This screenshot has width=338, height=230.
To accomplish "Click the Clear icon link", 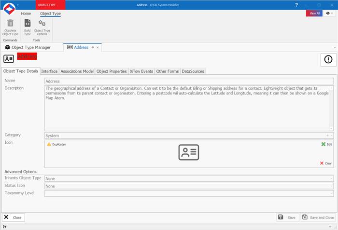I will coord(326,163).
